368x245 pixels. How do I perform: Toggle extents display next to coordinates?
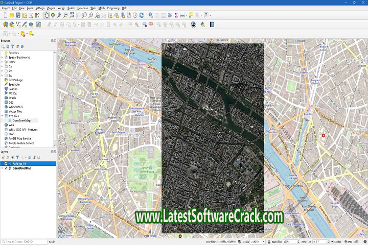click(239, 242)
